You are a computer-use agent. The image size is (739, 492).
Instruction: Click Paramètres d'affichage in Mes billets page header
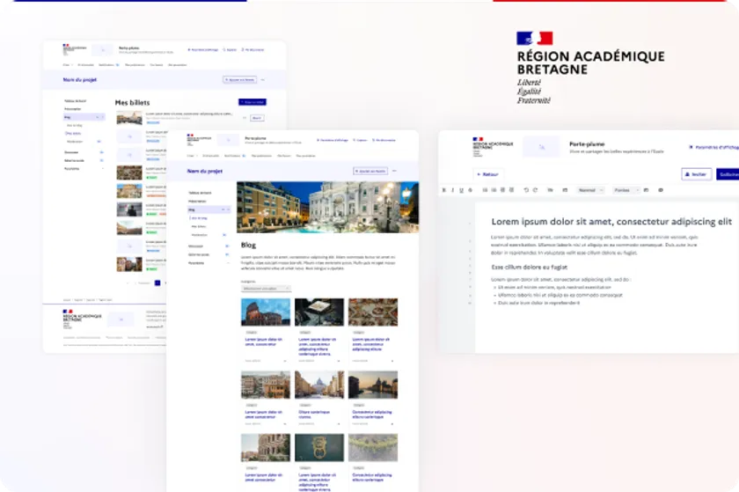pyautogui.click(x=202, y=49)
